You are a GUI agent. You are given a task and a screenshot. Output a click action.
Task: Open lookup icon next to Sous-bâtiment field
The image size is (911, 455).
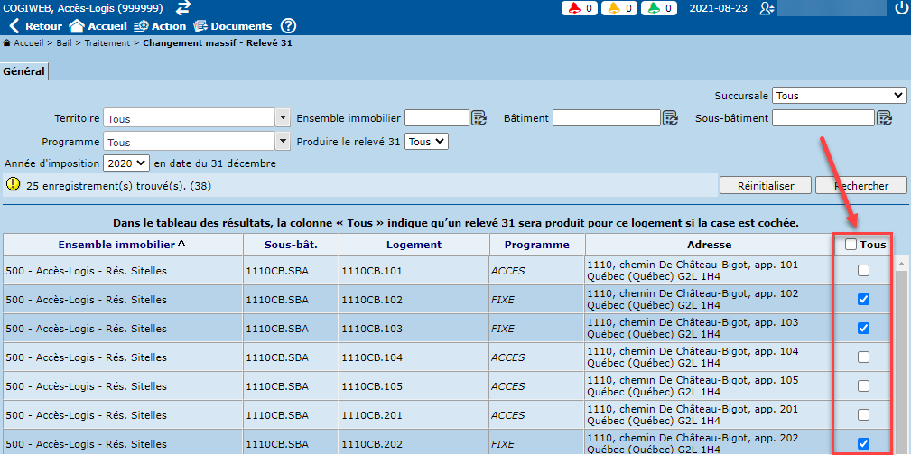(884, 118)
